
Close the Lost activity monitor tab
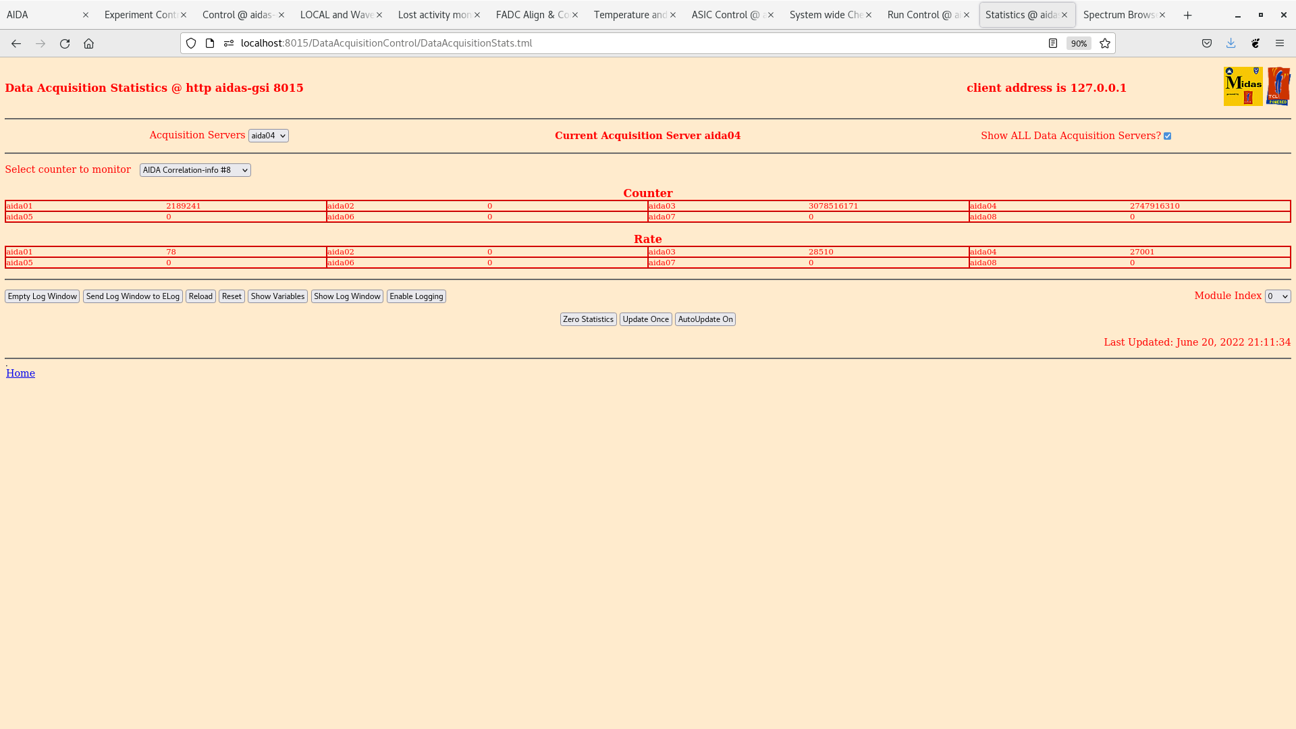pyautogui.click(x=477, y=15)
